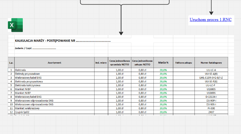The image size is (241, 134).
Task: Select row number 10 cell
Action: (x=11, y=104)
